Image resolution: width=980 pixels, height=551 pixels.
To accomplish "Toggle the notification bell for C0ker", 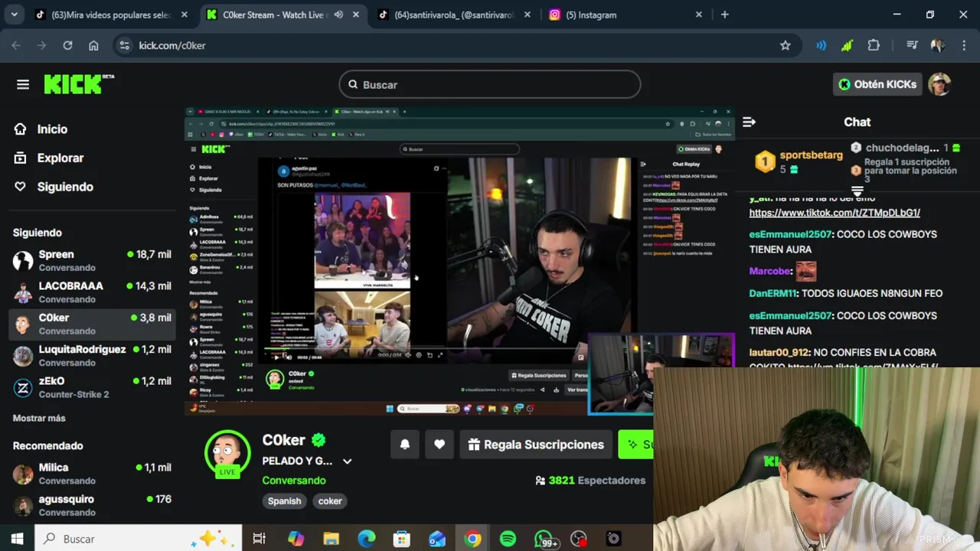I will 405,445.
